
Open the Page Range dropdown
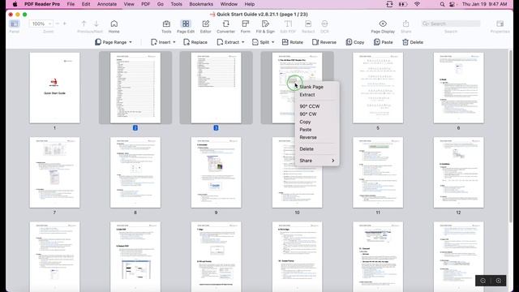click(x=114, y=42)
